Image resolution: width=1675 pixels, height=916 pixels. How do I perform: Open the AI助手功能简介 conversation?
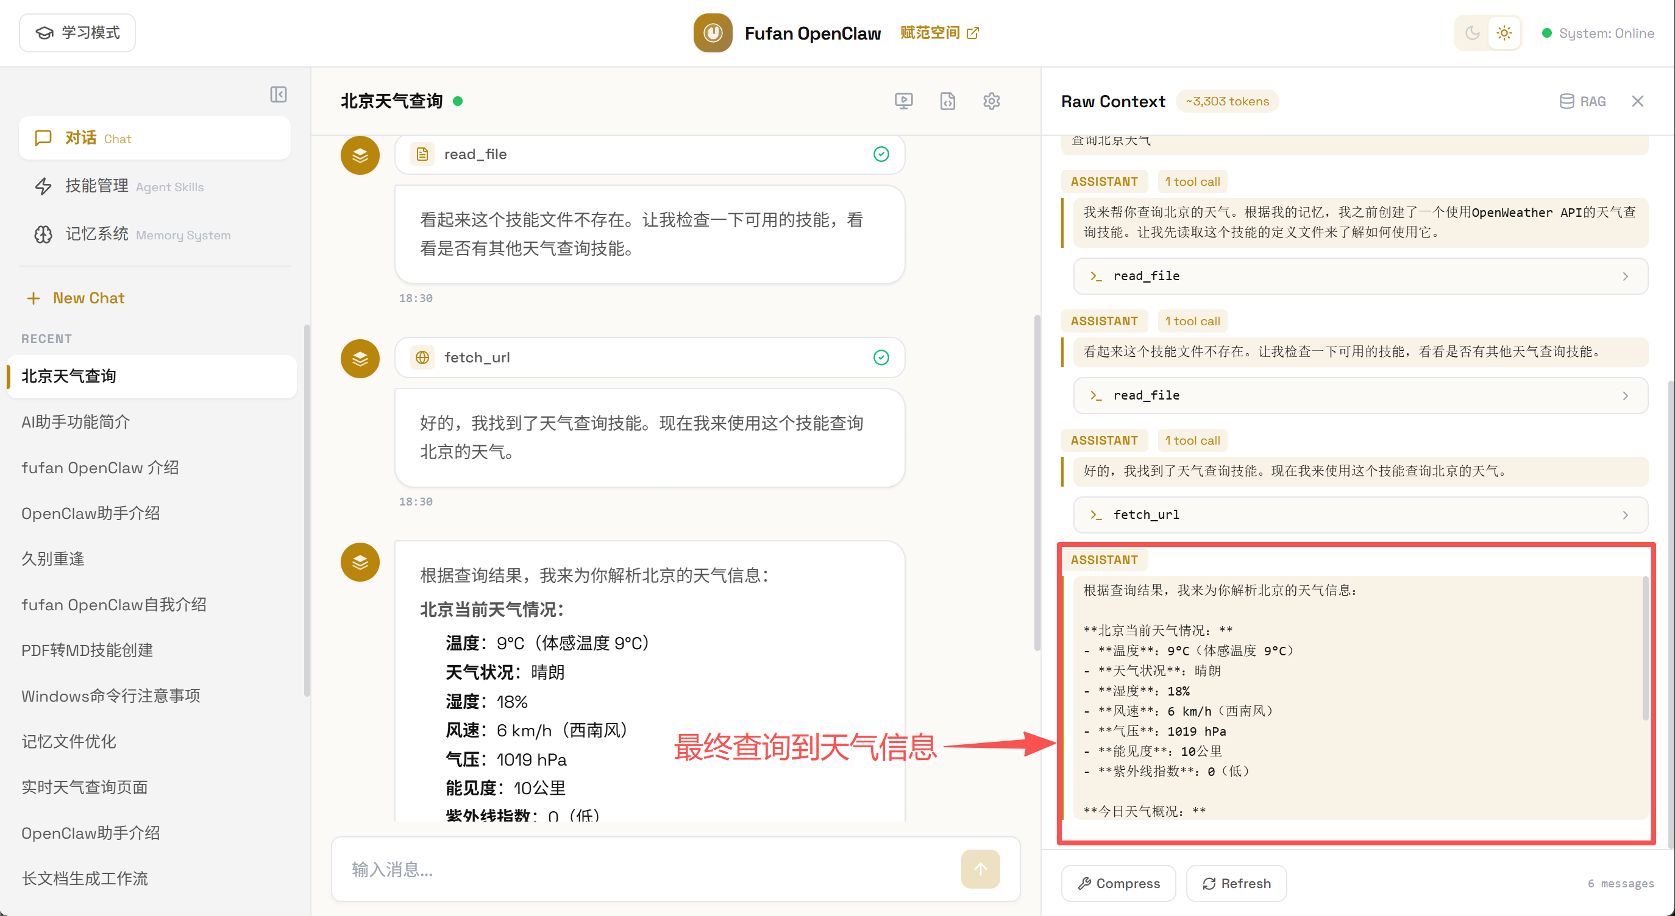[152, 422]
